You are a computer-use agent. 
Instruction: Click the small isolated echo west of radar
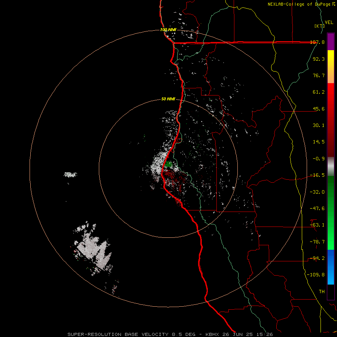coord(70,174)
